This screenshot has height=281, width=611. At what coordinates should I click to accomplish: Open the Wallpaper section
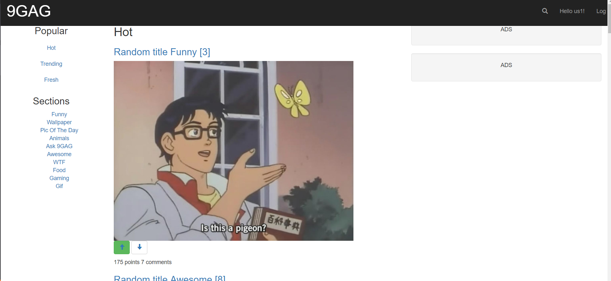(x=59, y=122)
